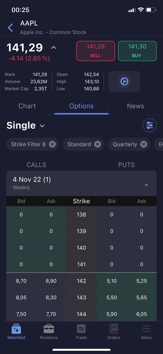
Task: Select the 142 call bid 8,70
Action: tap(21, 281)
